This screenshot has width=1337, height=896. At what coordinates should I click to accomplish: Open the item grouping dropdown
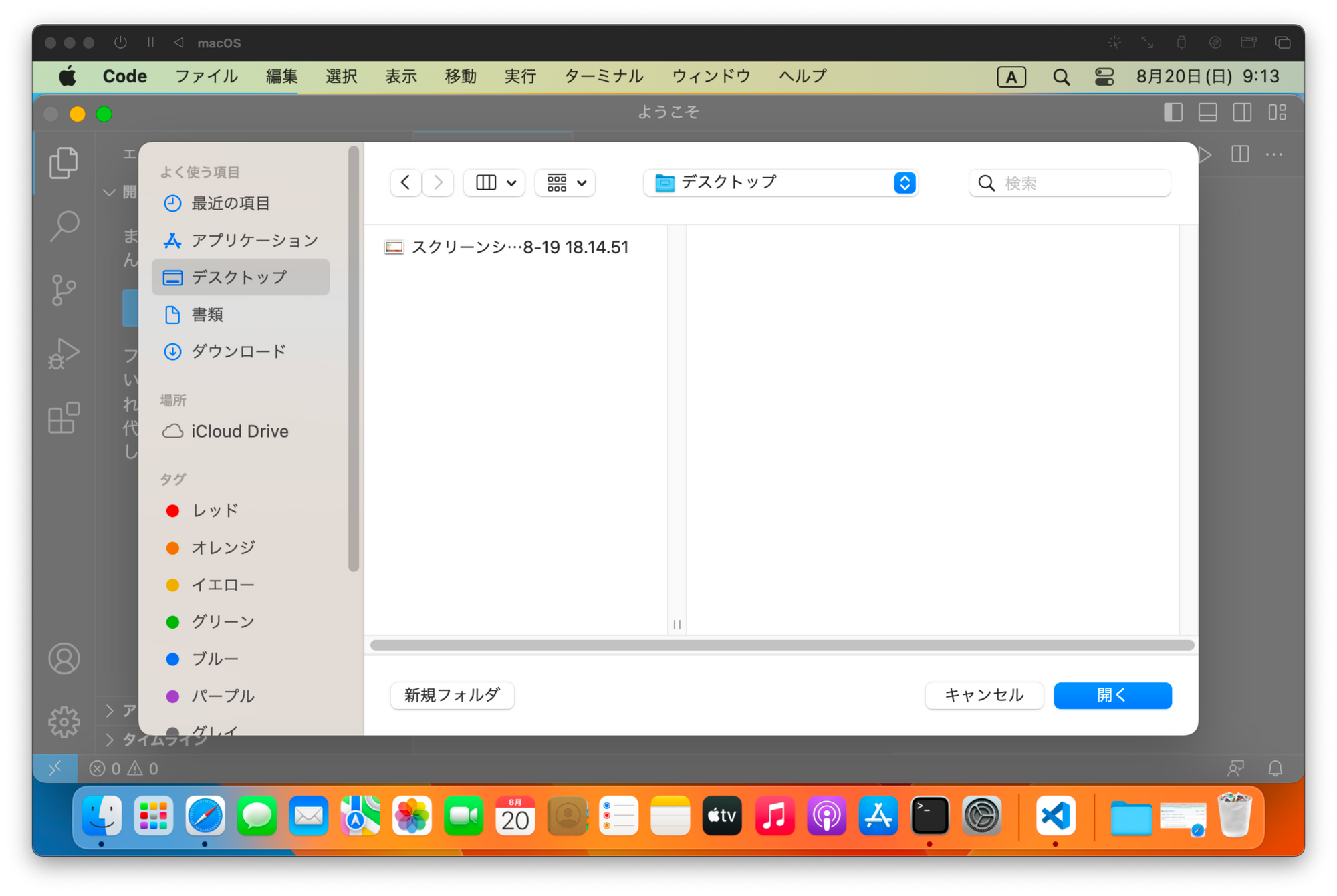(x=566, y=183)
